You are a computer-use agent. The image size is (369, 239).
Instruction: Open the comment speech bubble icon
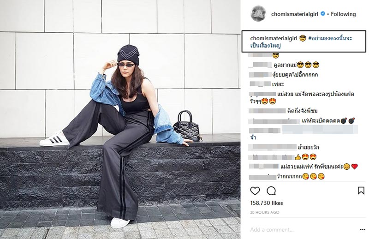[271, 191]
